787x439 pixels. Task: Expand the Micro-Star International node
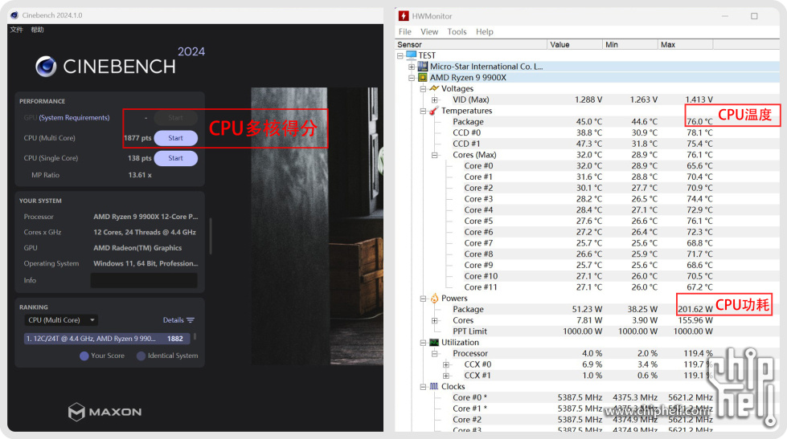pos(412,67)
